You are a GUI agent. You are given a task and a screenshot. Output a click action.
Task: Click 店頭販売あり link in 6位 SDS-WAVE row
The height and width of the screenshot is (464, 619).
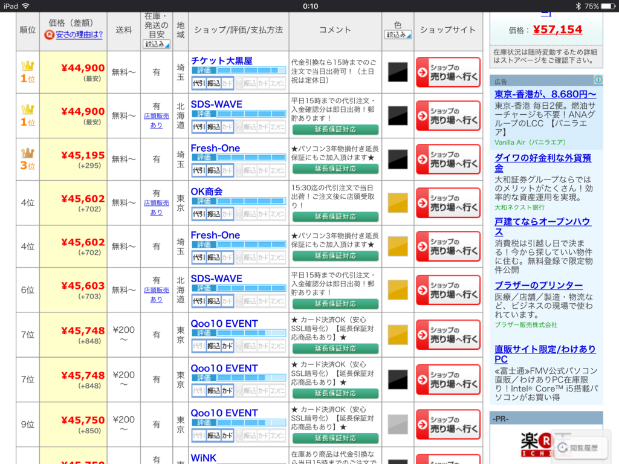(x=157, y=295)
